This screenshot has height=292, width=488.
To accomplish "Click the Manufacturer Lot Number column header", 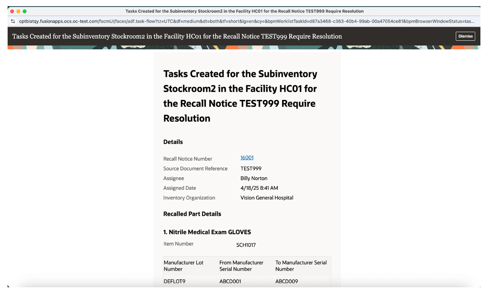I will click(x=184, y=266).
